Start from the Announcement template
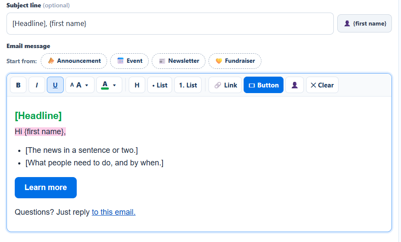 click(x=74, y=61)
